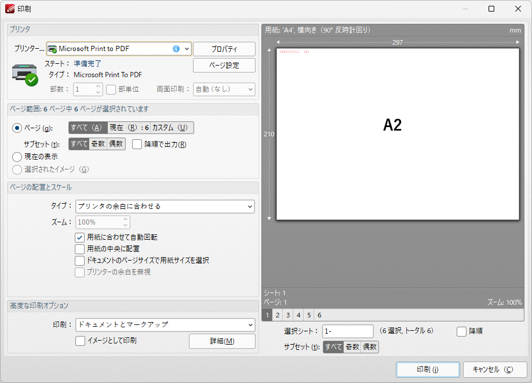Click the printer info icon
Screen dimensions: 532x383
(x=176, y=49)
